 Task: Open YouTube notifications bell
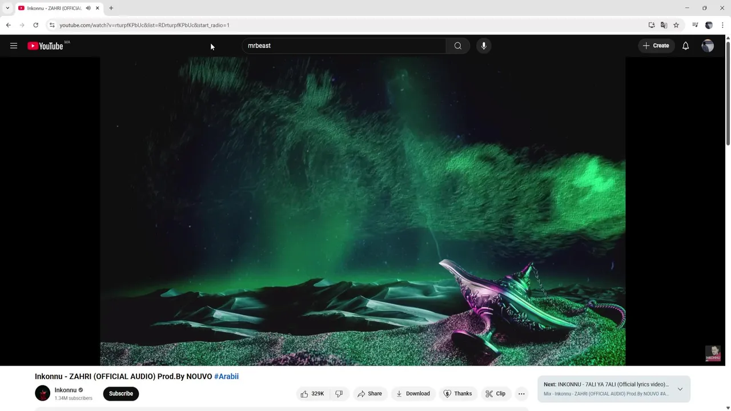(685, 46)
